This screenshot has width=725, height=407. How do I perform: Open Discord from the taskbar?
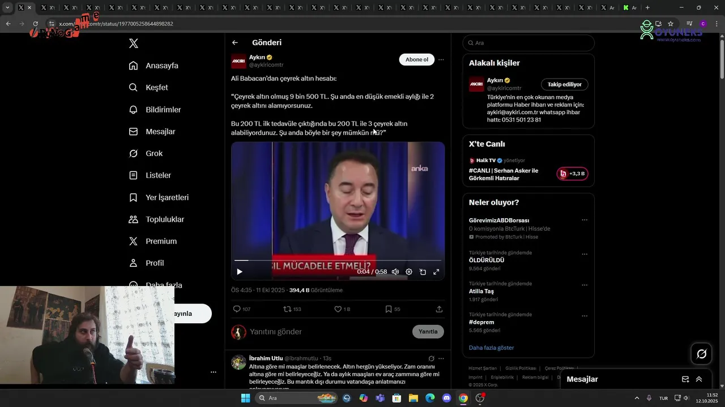click(x=446, y=398)
